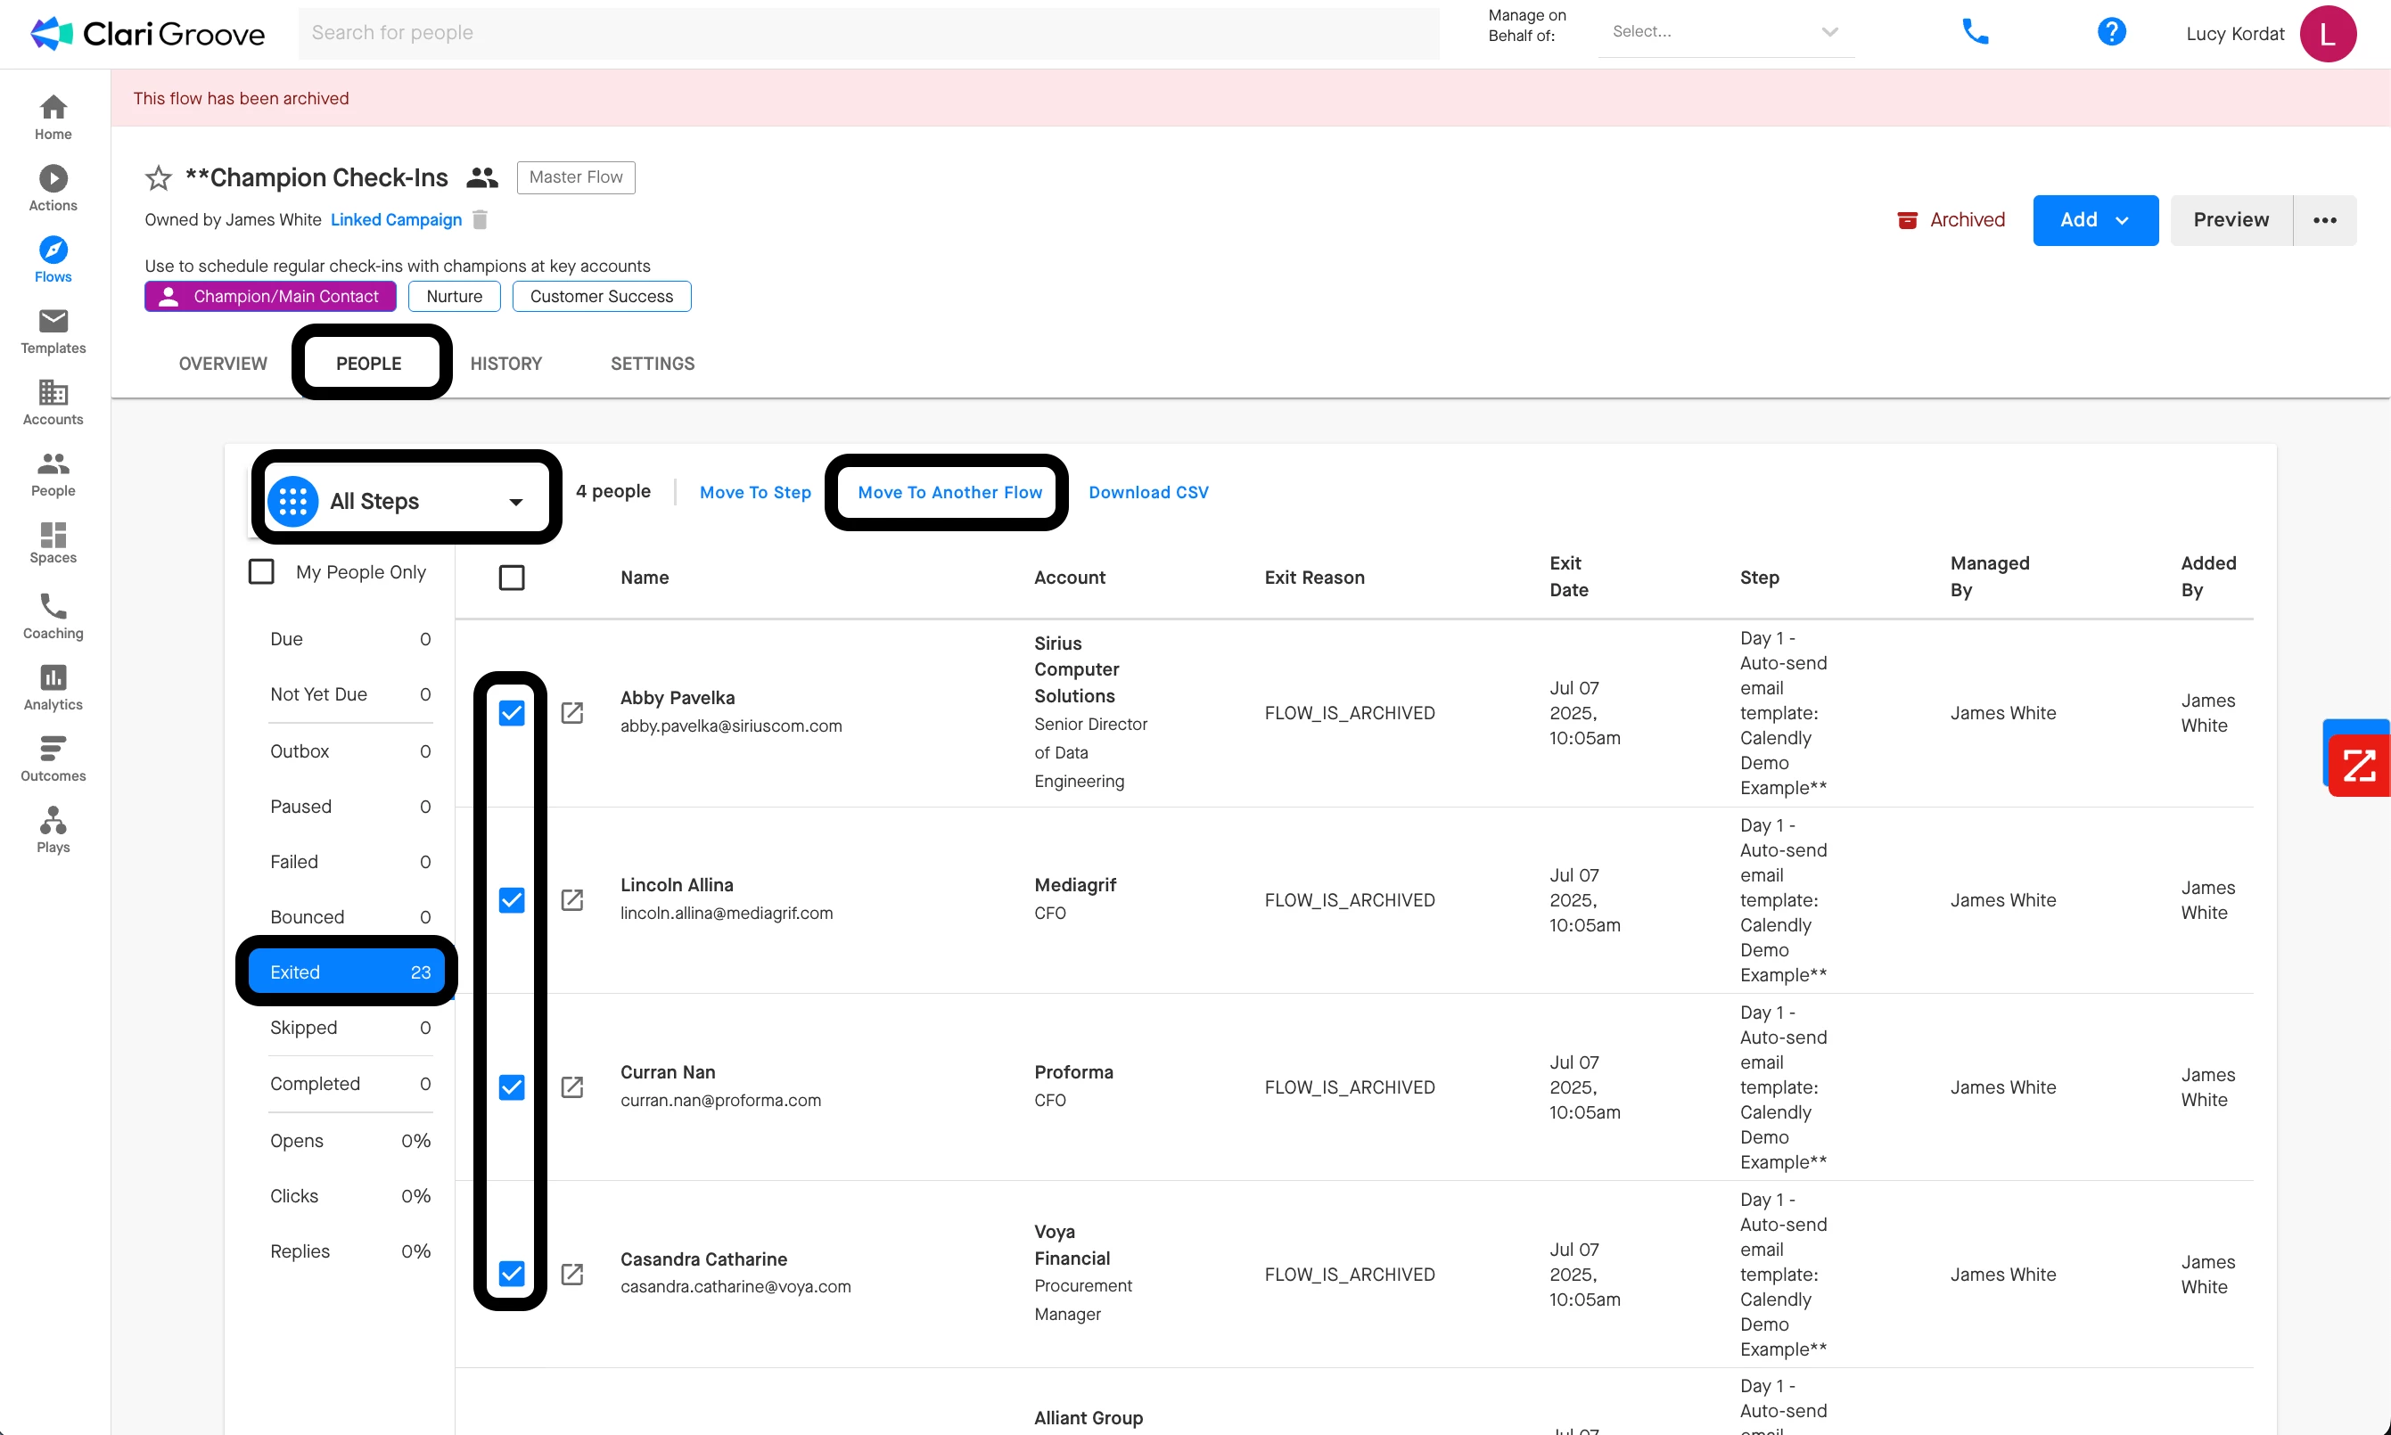This screenshot has height=1435, width=2391.
Task: Toggle the select-all header checkbox
Action: [x=511, y=578]
